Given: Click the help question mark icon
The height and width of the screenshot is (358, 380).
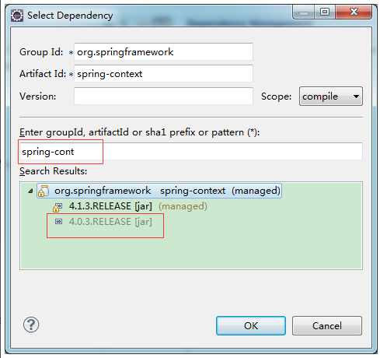Looking at the screenshot, I should click(31, 325).
